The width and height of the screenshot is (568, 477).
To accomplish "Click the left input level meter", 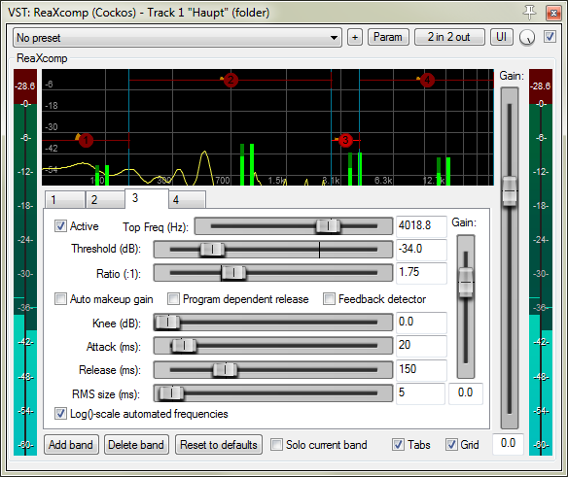I will pos(25,262).
